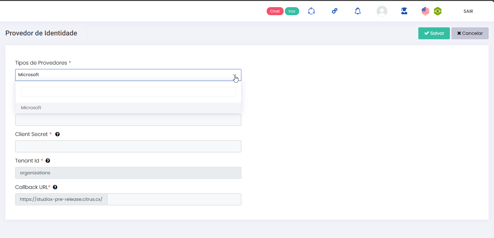The image size is (494, 238).
Task: Save the identity provider with Salvar
Action: click(x=434, y=33)
